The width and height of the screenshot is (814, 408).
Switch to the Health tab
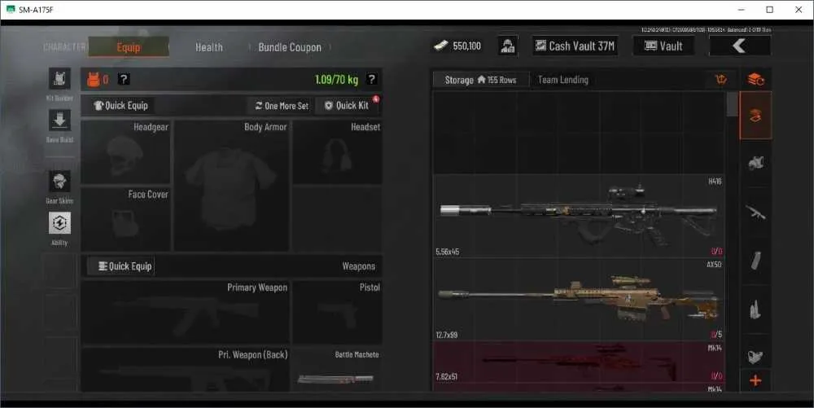click(208, 47)
